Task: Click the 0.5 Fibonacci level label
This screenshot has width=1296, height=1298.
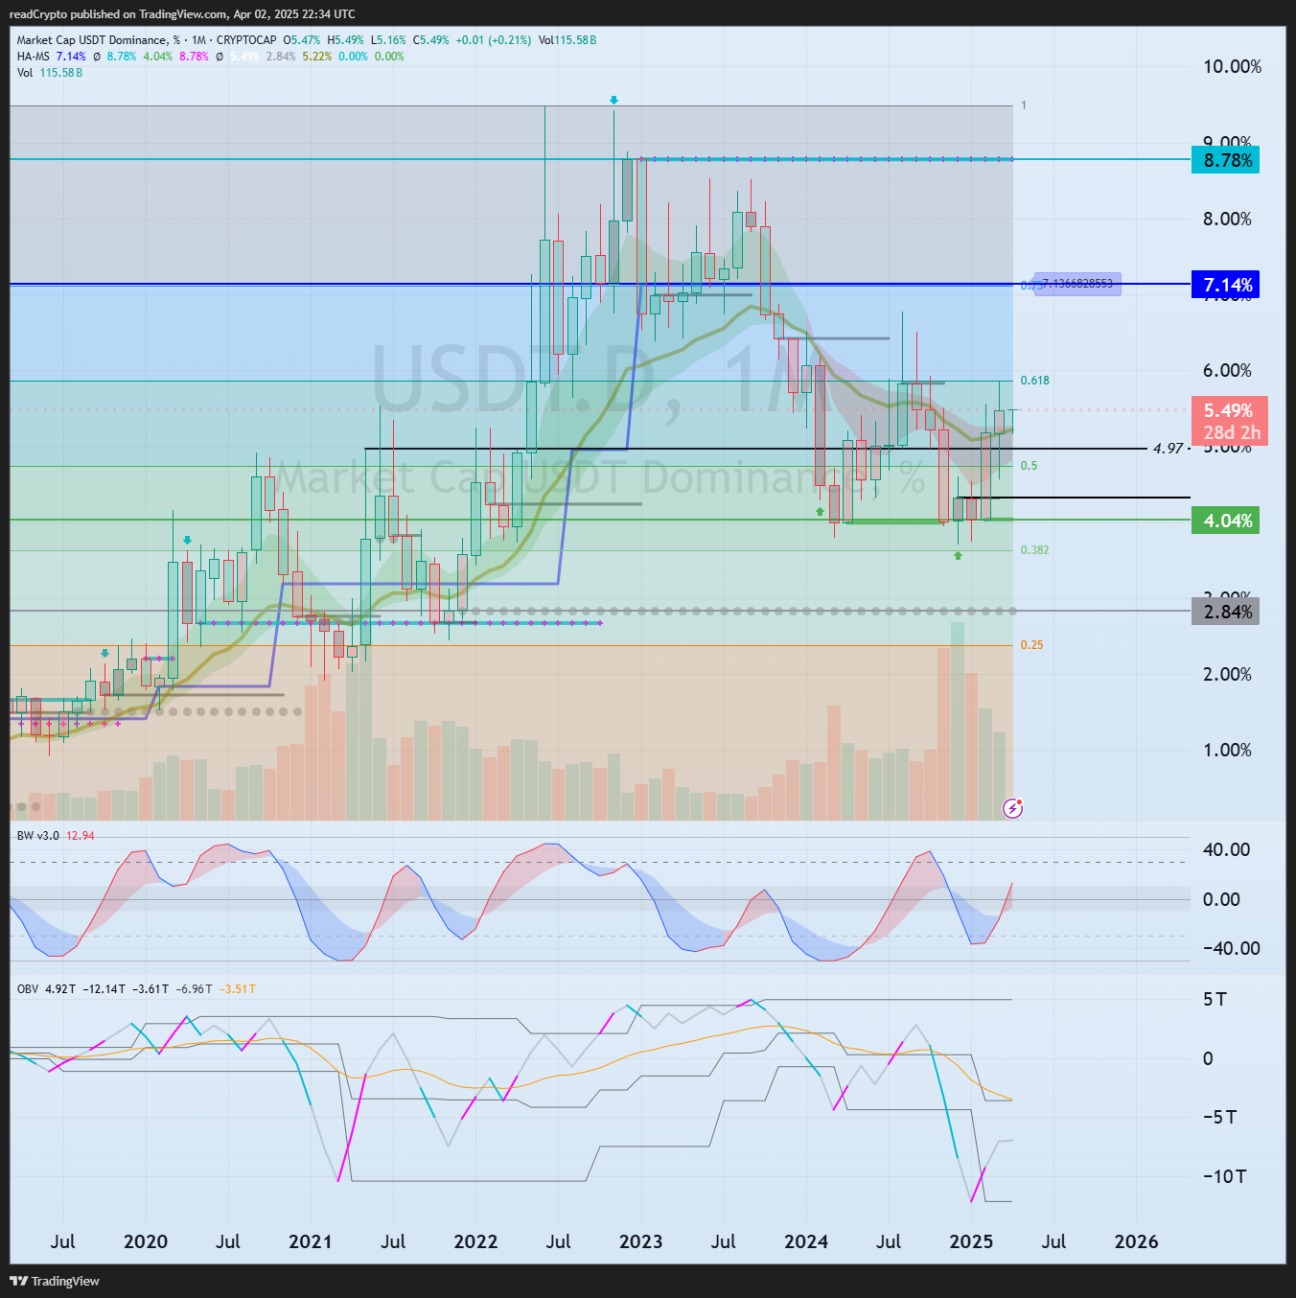Action: [x=1029, y=466]
